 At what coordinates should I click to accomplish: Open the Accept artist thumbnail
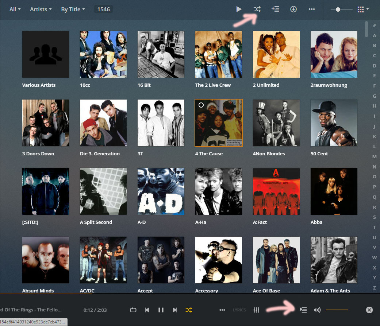coord(161,260)
